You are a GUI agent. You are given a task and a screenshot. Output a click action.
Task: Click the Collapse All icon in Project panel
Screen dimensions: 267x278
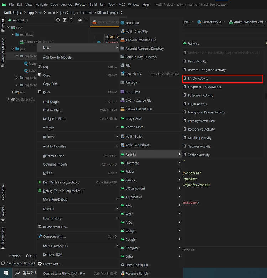72,20
